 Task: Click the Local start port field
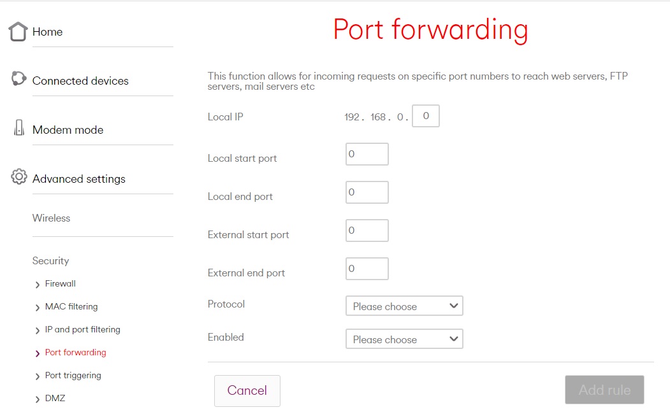pos(367,155)
